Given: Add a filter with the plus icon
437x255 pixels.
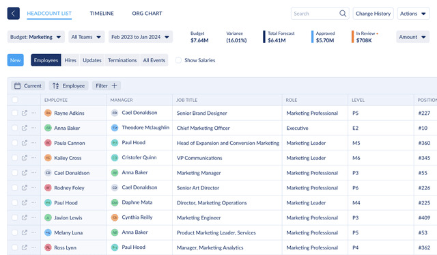Looking at the screenshot, I should 114,85.
